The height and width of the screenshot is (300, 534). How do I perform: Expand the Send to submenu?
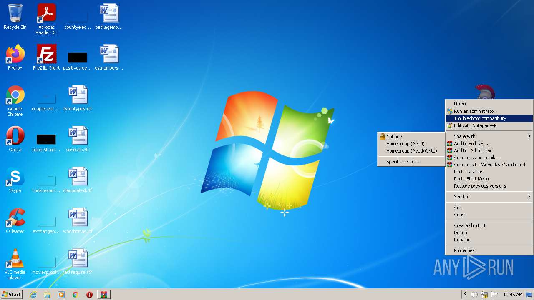(x=489, y=197)
